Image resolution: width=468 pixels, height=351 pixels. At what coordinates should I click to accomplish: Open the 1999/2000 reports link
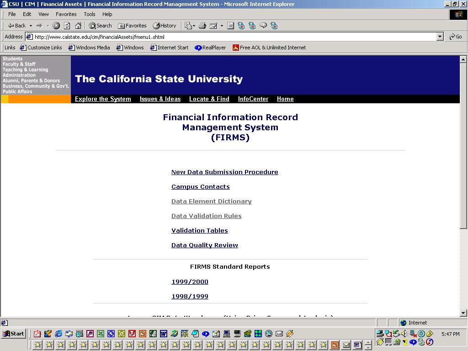190,282
